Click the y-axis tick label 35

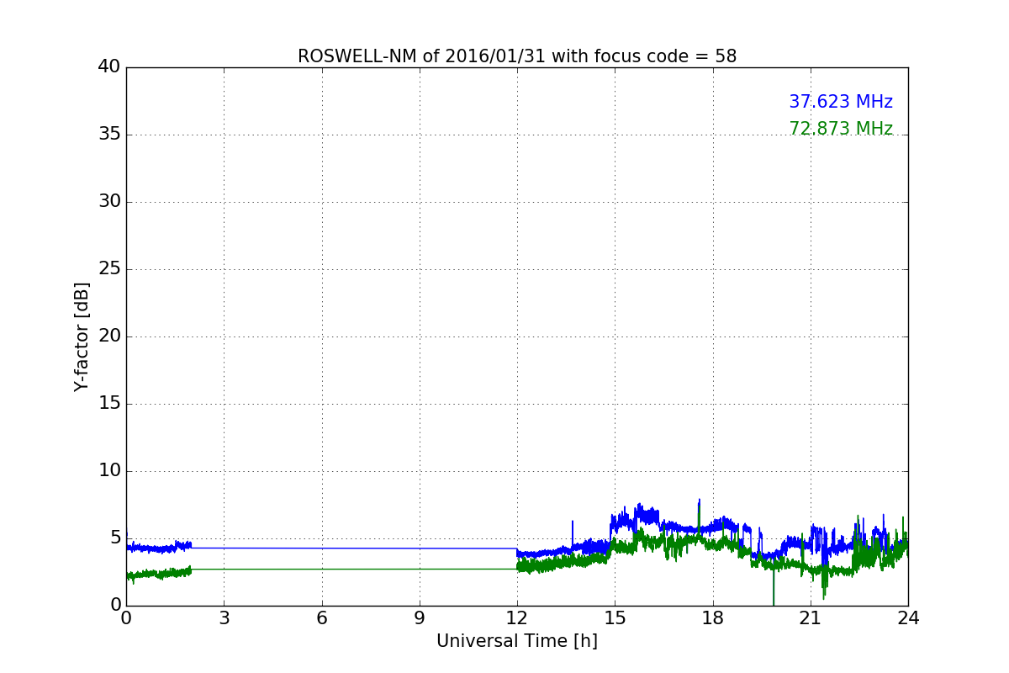(x=109, y=135)
